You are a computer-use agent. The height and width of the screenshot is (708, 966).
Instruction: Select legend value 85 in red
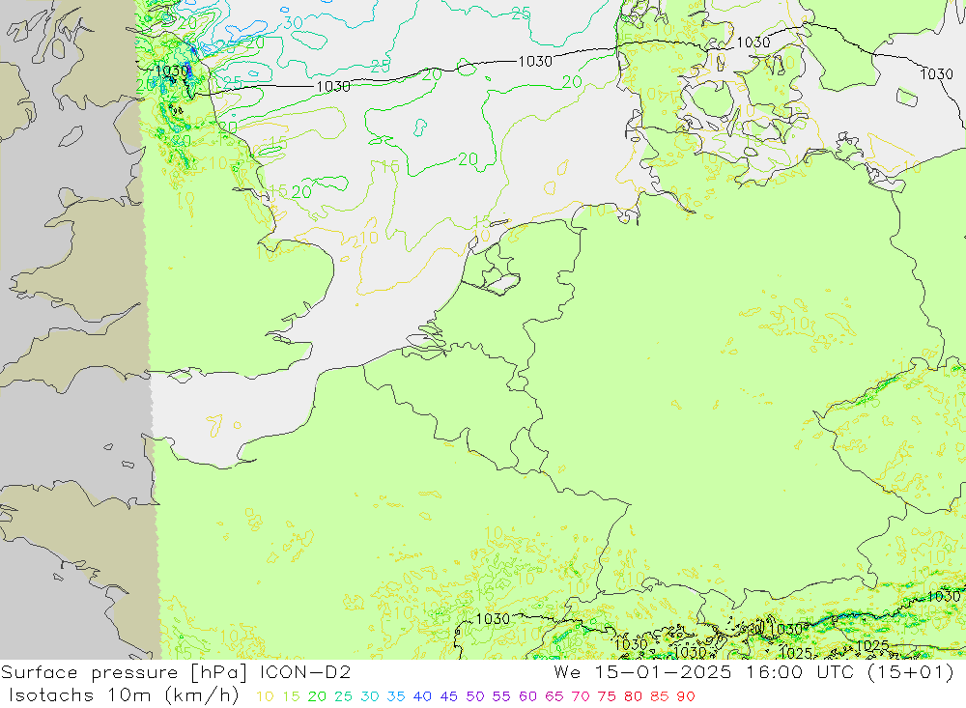pyautogui.click(x=659, y=696)
